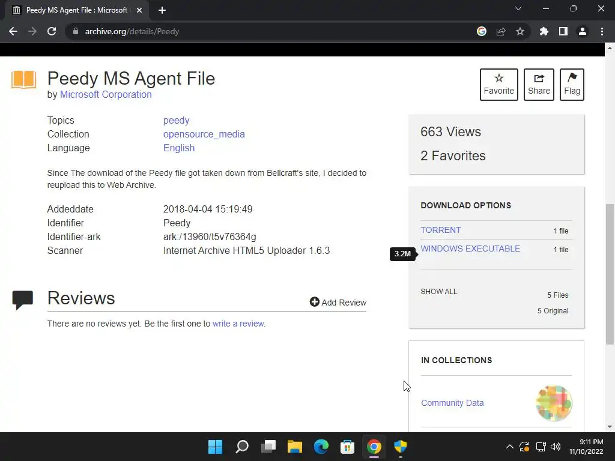Viewport: 615px width, 461px height.
Task: Click the Reviews speech bubble icon
Action: point(23,300)
